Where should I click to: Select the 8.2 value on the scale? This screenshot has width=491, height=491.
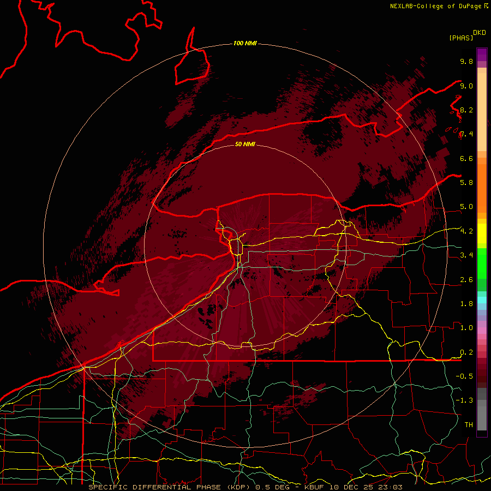466,110
